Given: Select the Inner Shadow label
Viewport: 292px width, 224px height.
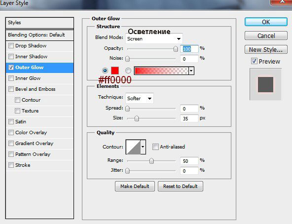Looking at the screenshot, I should point(31,56).
